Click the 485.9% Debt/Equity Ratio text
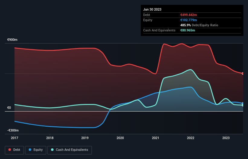The width and height of the screenshot is (248, 159). coord(199,25)
